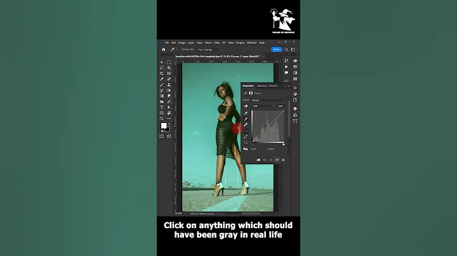The height and width of the screenshot is (256, 457).
Task: Open the File menu
Action: click(167, 42)
